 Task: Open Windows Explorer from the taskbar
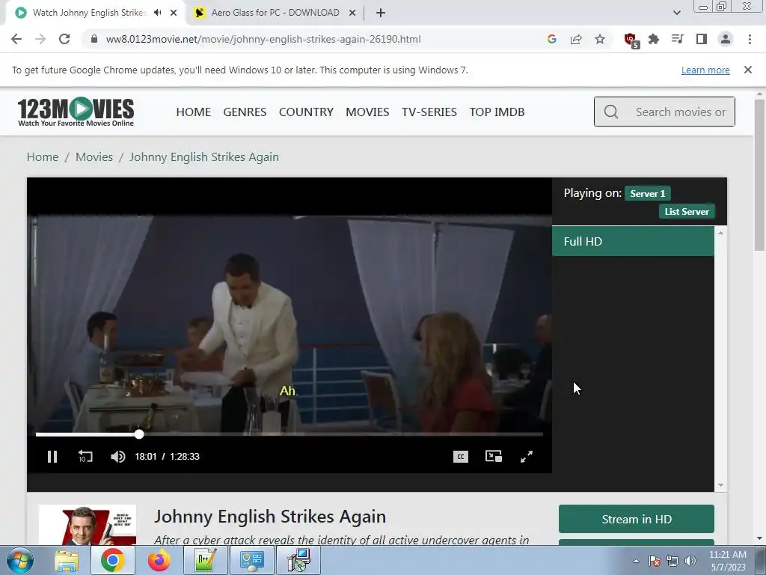click(67, 560)
